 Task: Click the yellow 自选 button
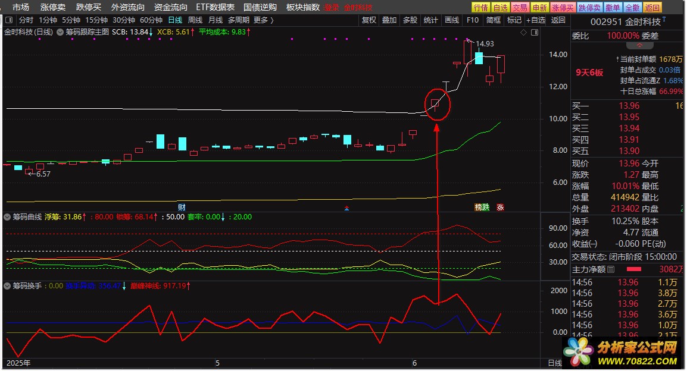pyautogui.click(x=500, y=8)
